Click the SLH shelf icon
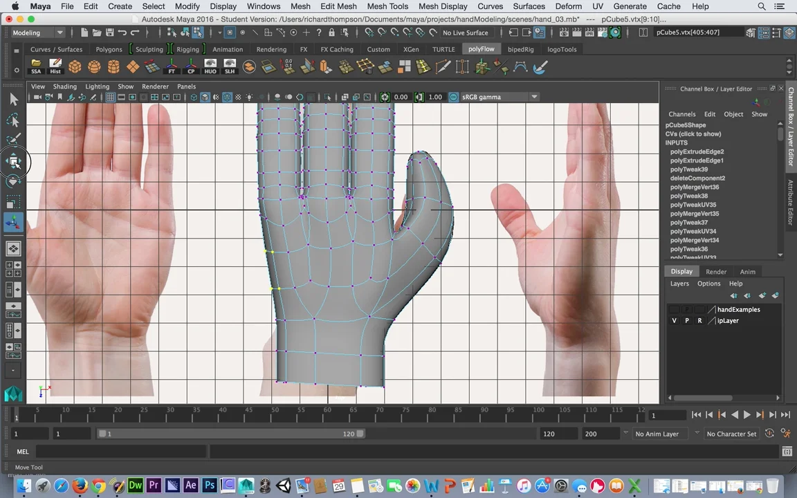The height and width of the screenshot is (498, 797). tap(230, 66)
